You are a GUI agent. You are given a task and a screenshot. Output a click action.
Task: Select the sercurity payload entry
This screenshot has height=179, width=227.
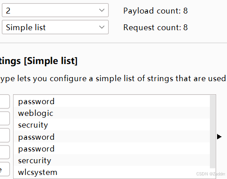pyautogui.click(x=111, y=160)
